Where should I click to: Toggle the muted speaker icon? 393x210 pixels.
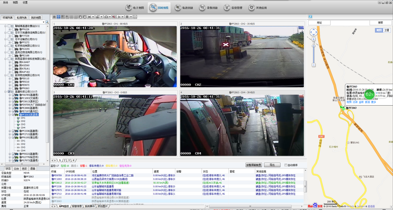(x=114, y=17)
